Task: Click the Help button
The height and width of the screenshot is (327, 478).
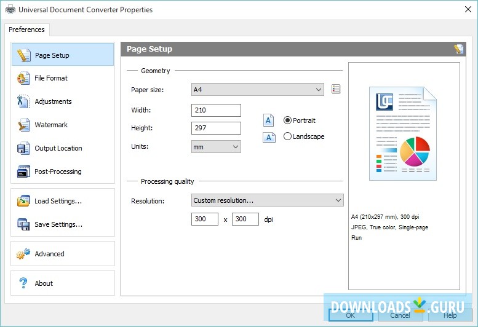Action: [450, 315]
